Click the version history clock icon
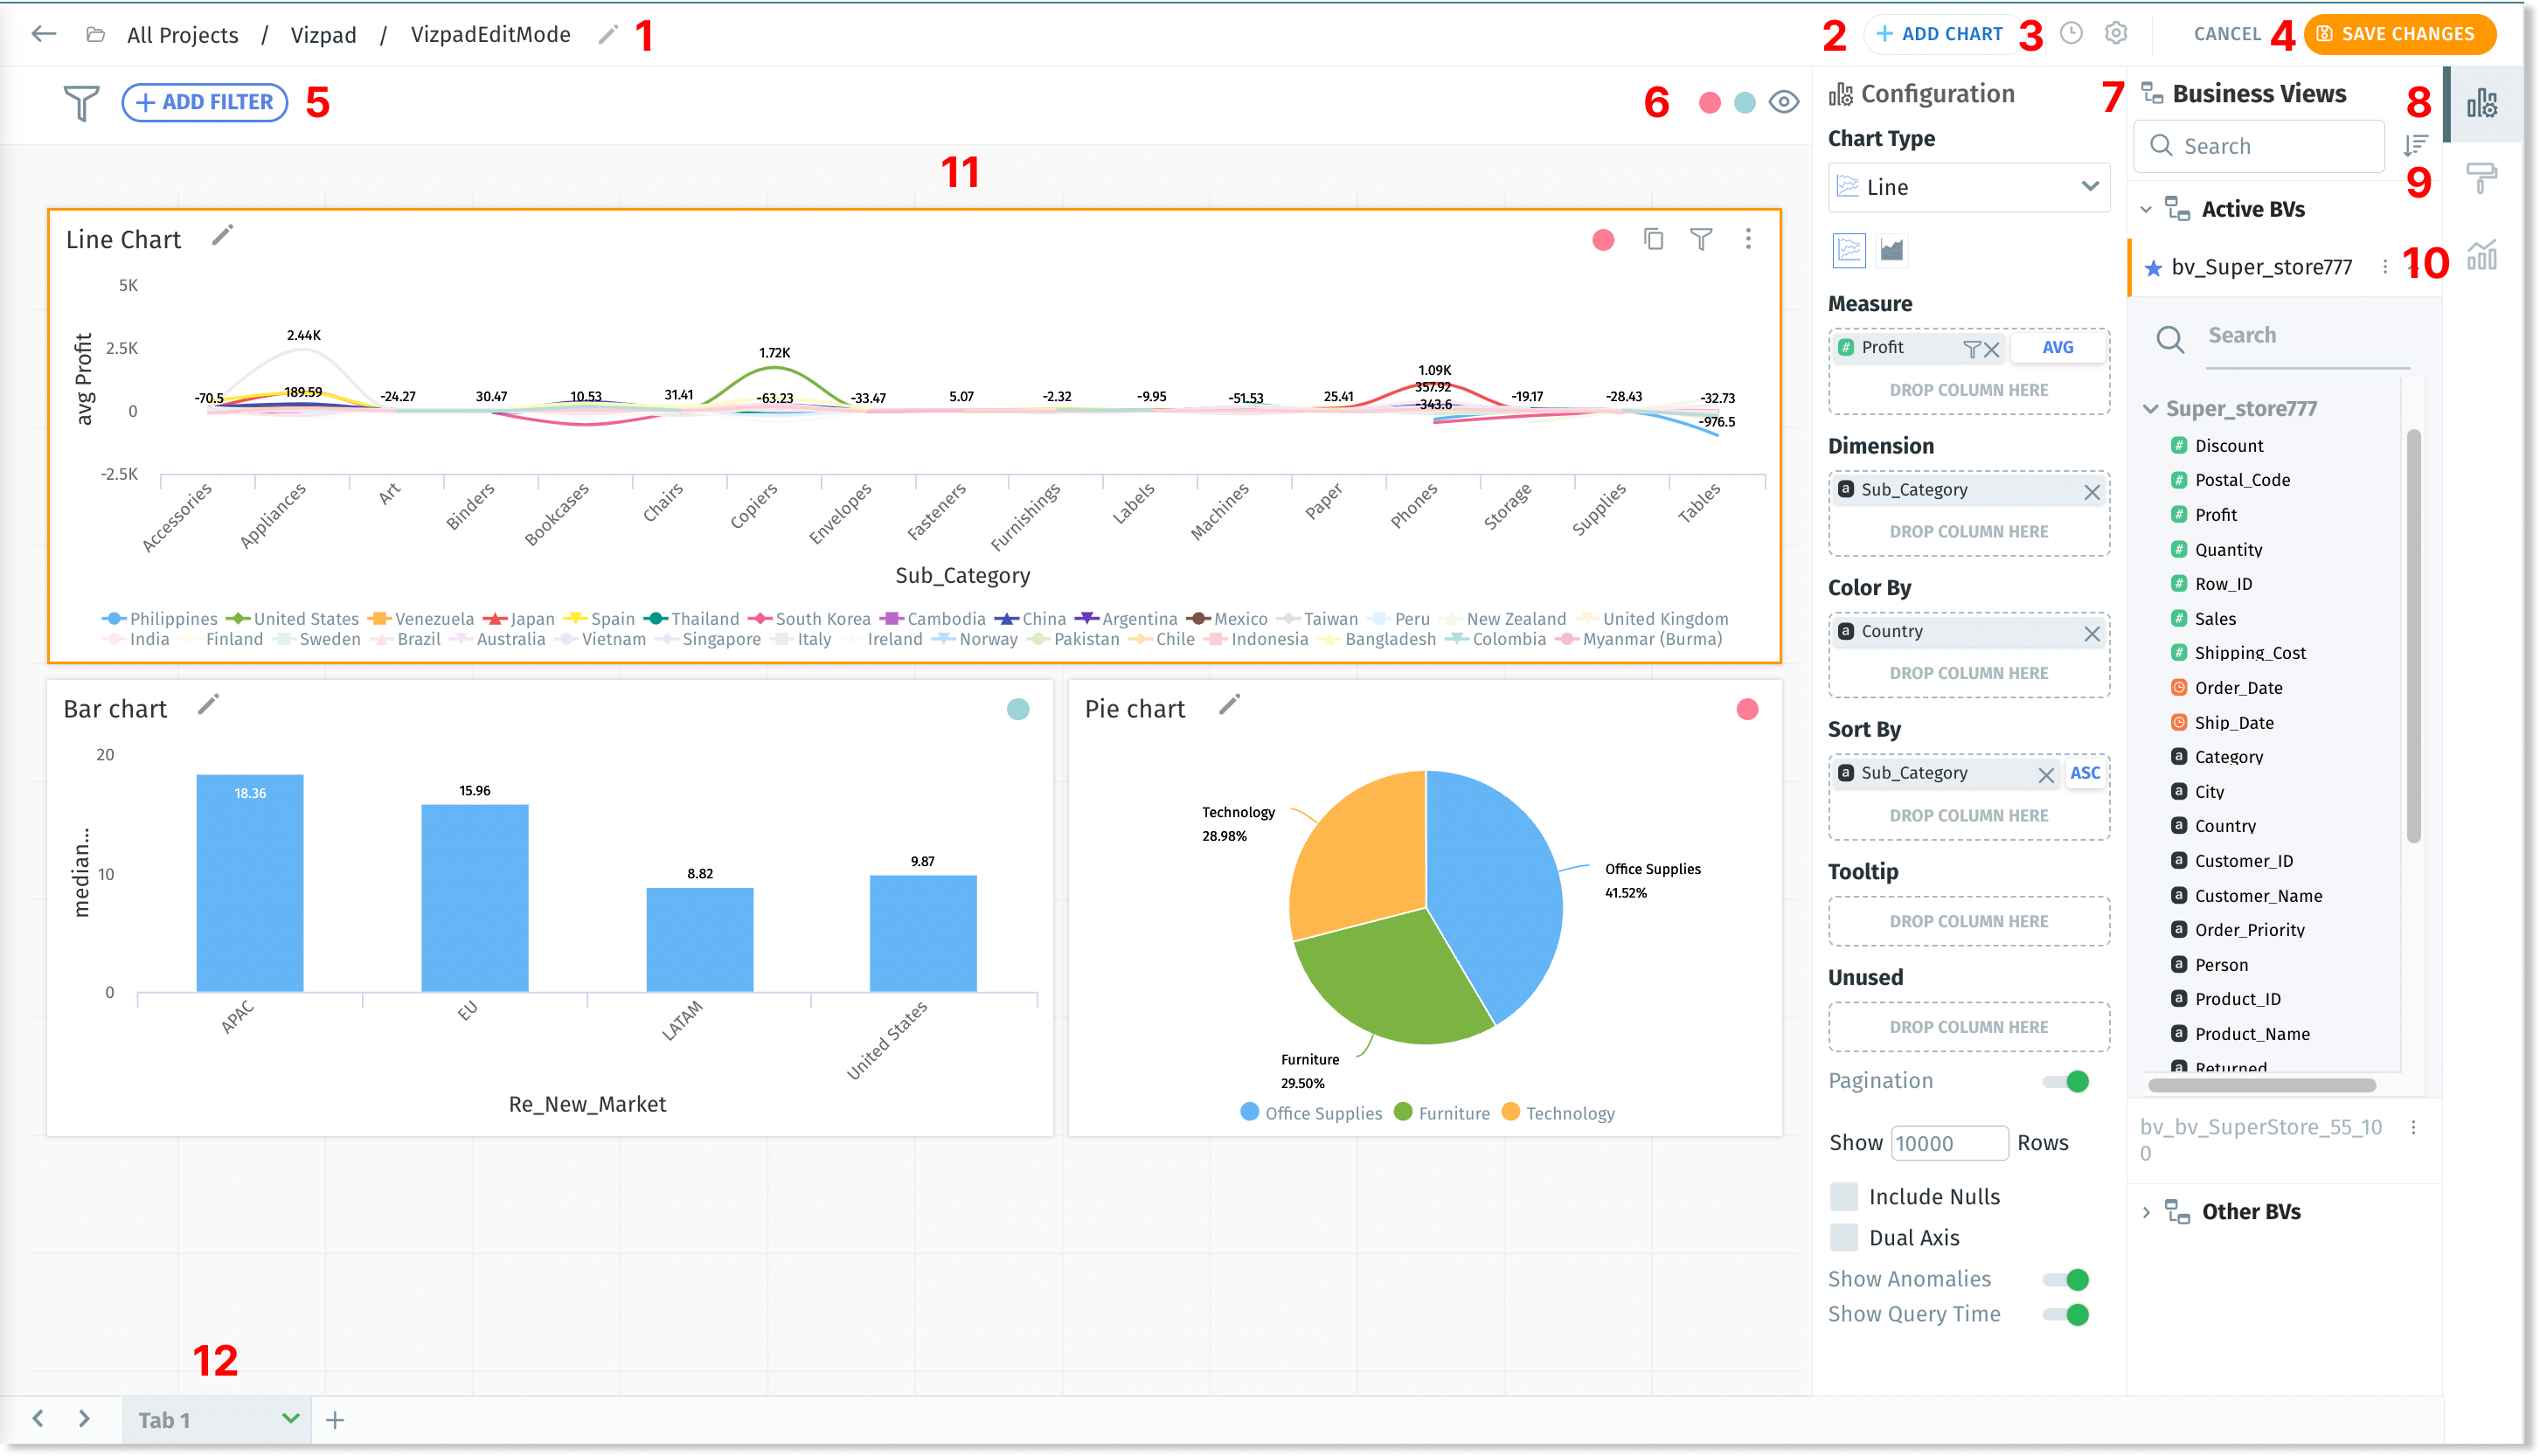2540x1456 pixels. pos(2071,34)
